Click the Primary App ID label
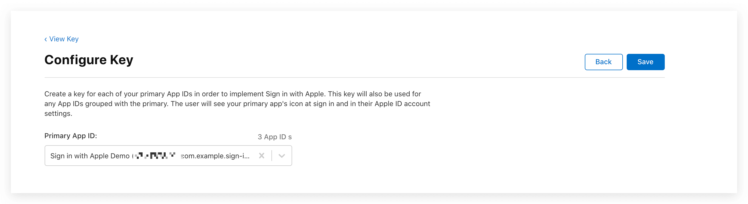This screenshot has width=748, height=204. [70, 136]
